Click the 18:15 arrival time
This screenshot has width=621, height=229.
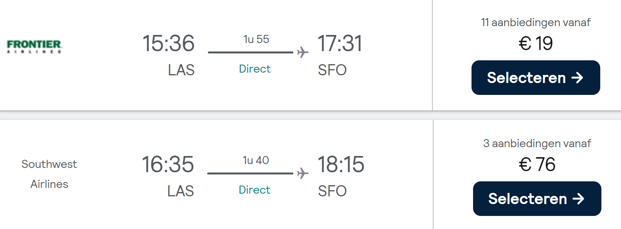coord(340,164)
